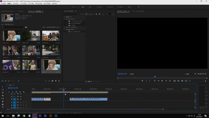Solo audio track A1

24,102
